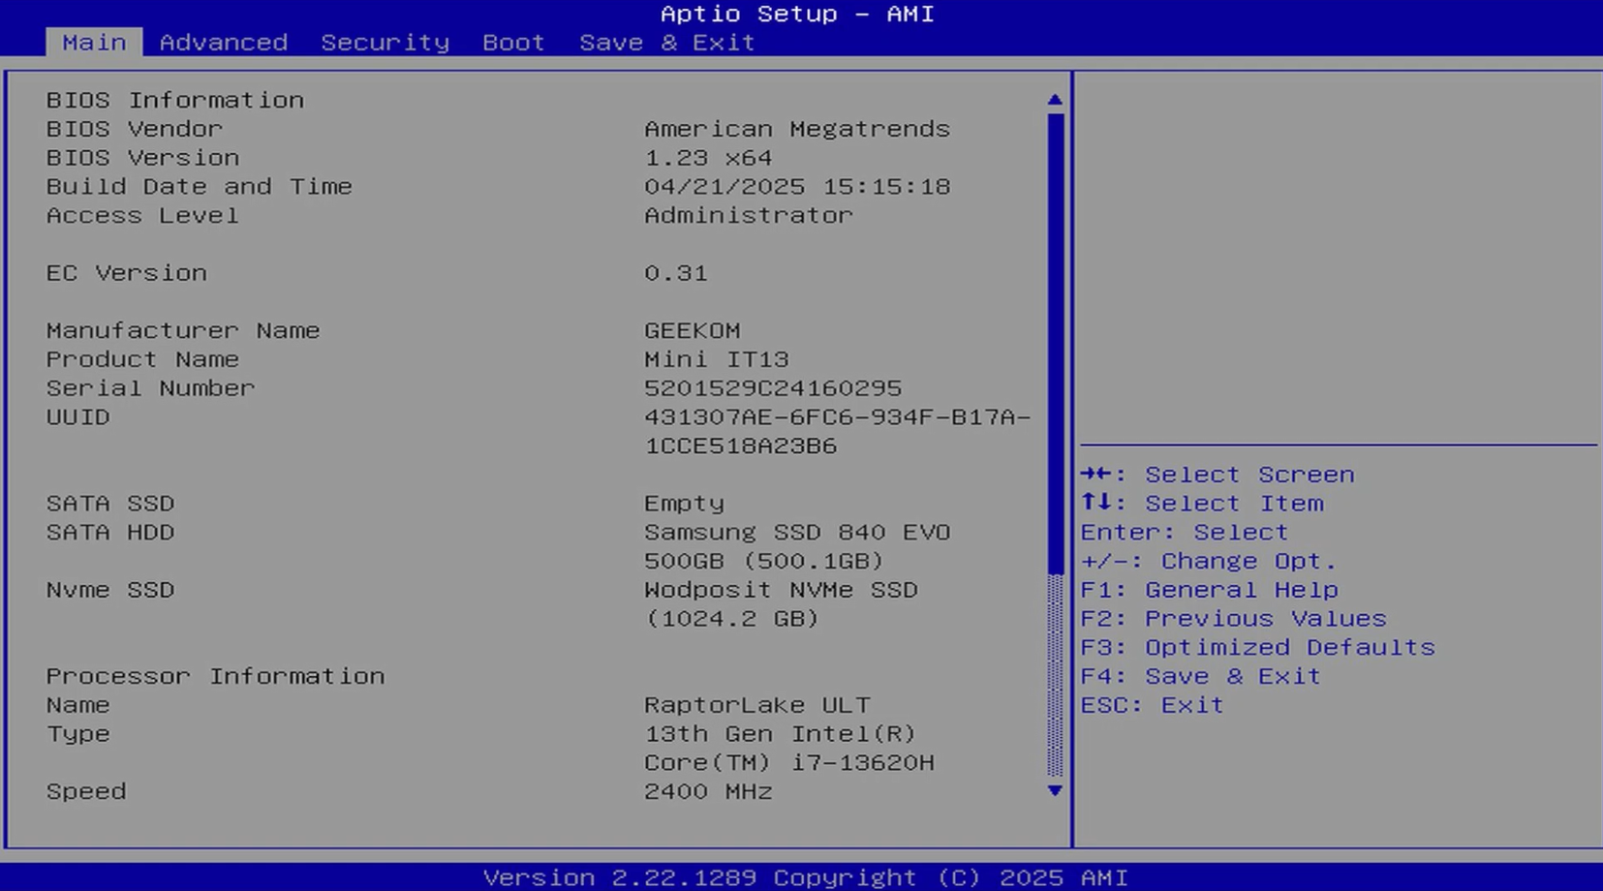
Task: Select the SATA HDD Samsung SSD entry
Action: click(x=796, y=533)
